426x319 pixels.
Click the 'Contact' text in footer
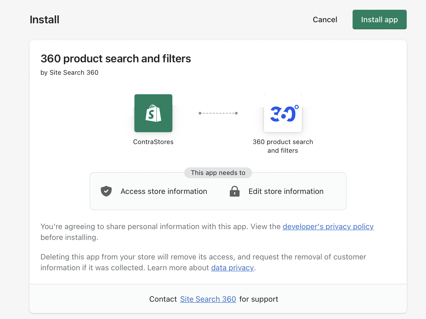[x=163, y=299]
